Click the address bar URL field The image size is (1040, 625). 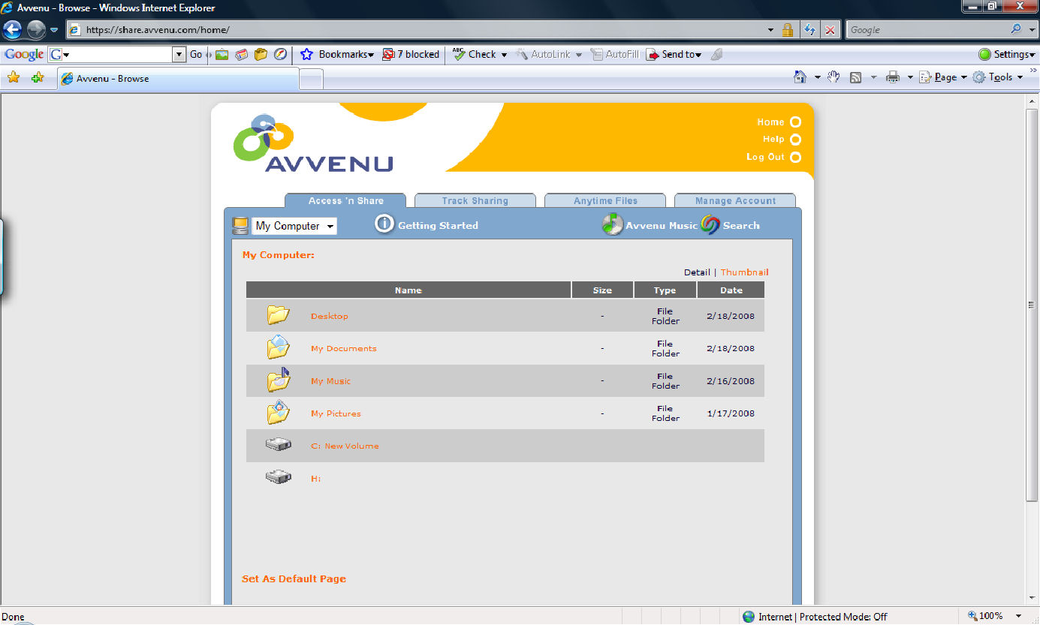pyautogui.click(x=422, y=30)
